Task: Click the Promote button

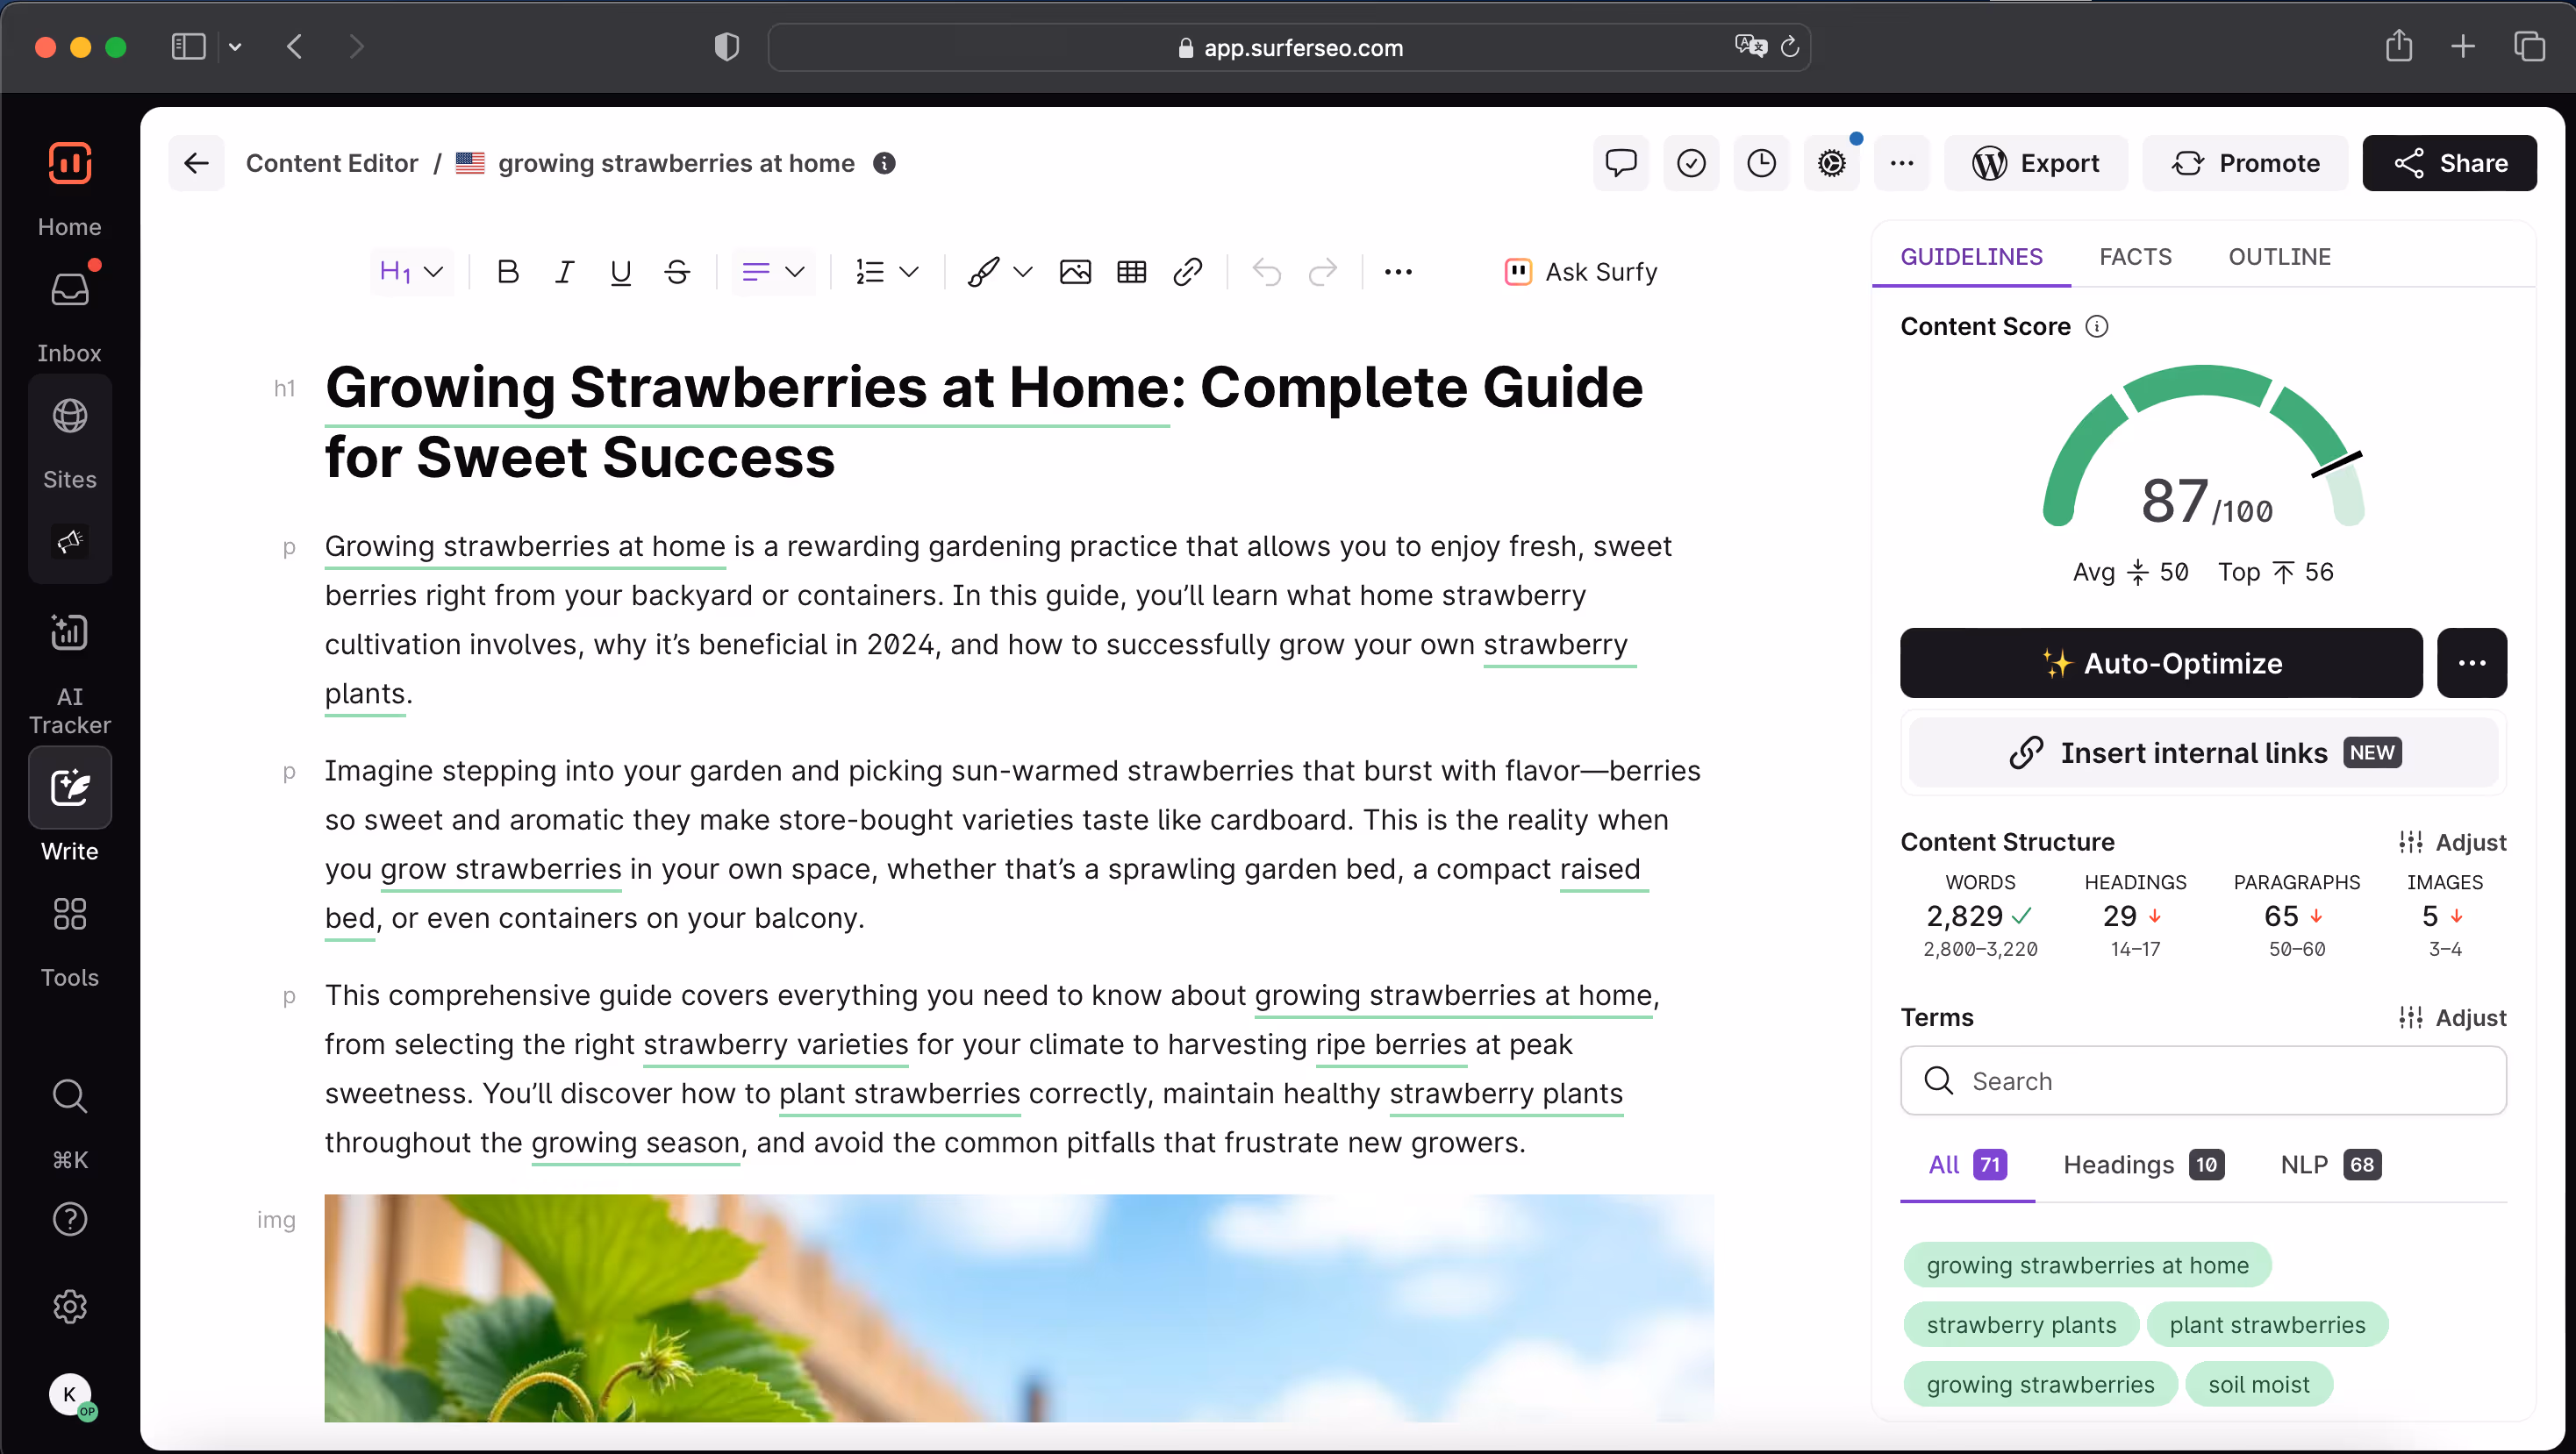Action: pos(2245,163)
